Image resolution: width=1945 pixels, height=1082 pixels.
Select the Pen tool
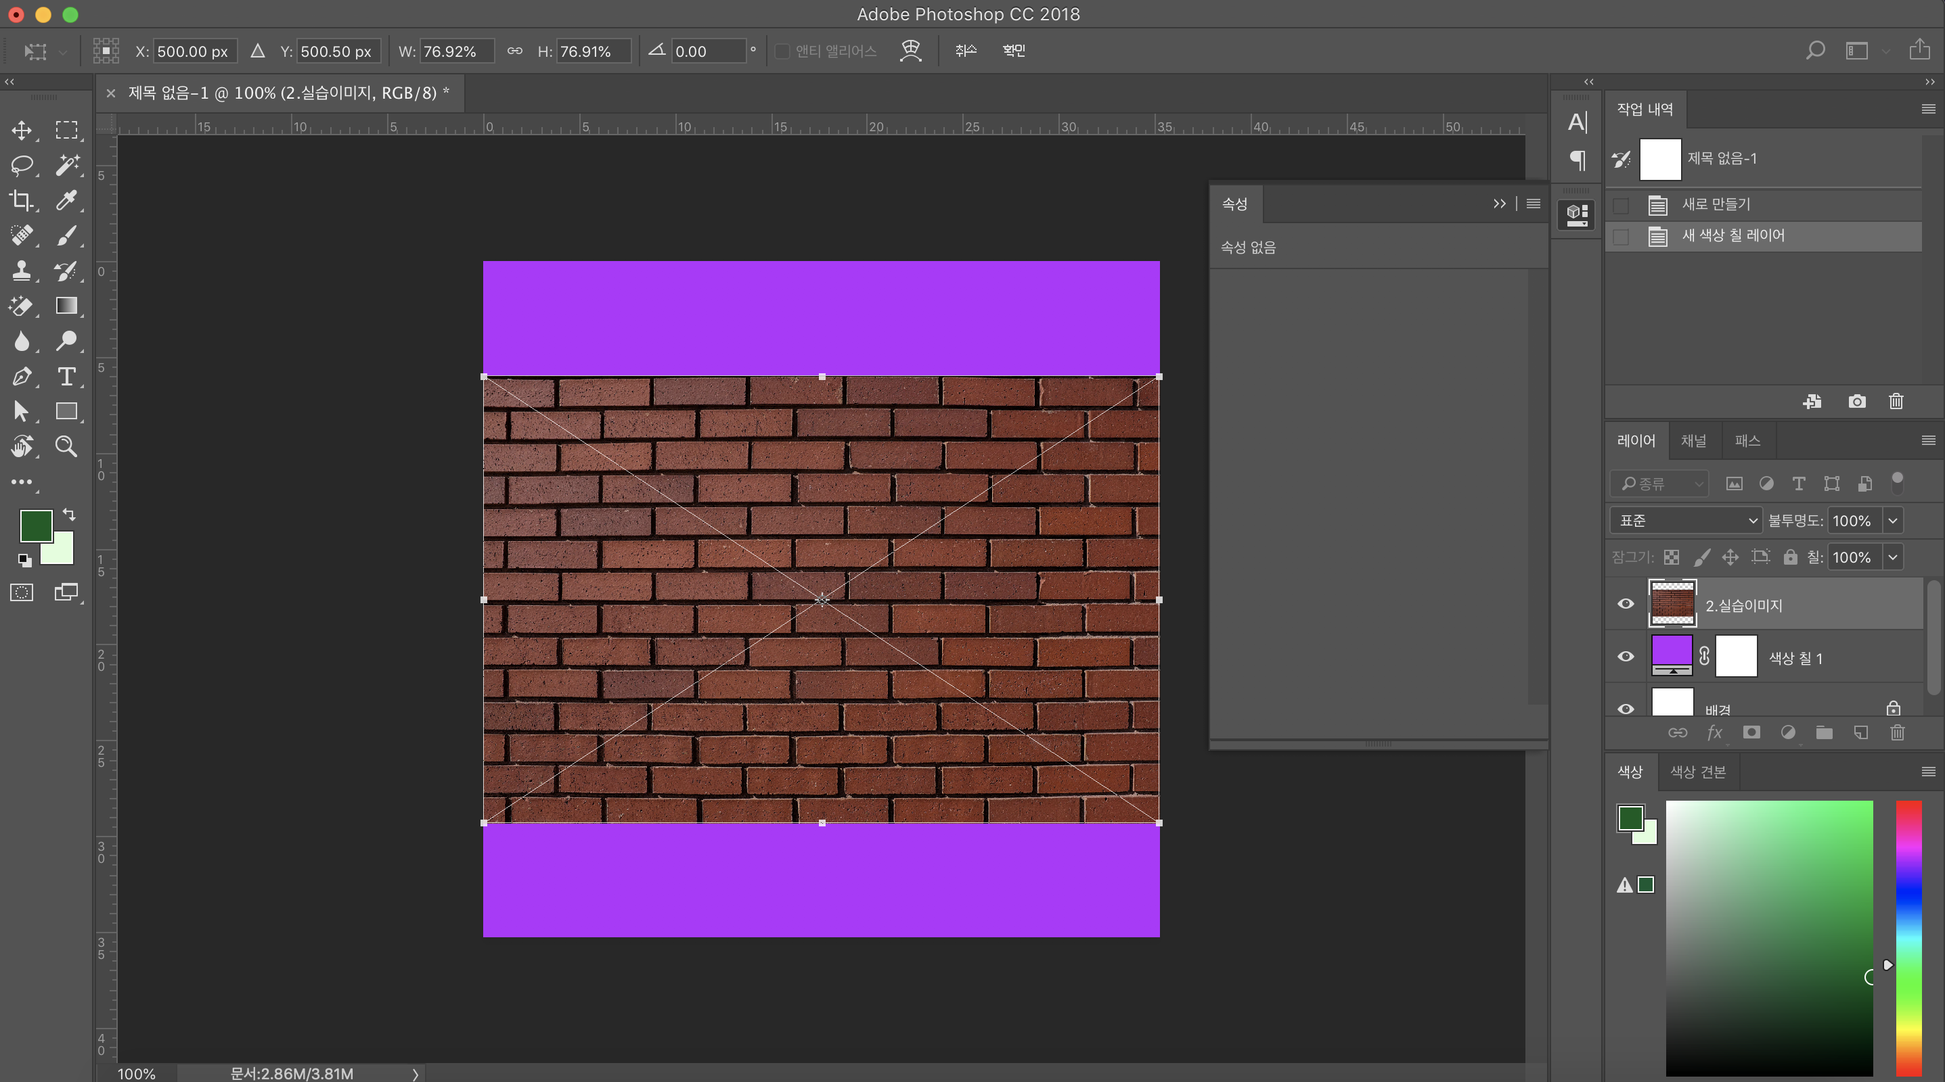click(22, 376)
